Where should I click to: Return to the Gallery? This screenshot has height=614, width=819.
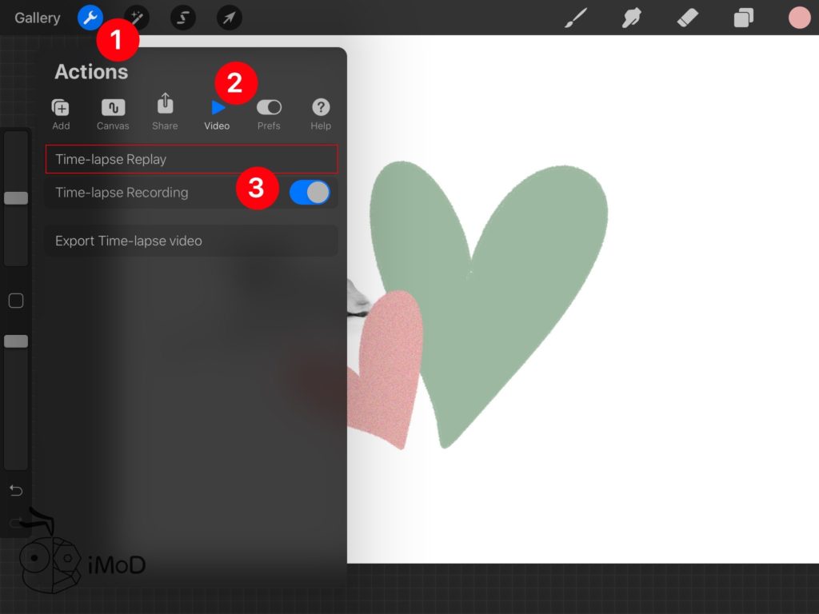click(x=37, y=18)
